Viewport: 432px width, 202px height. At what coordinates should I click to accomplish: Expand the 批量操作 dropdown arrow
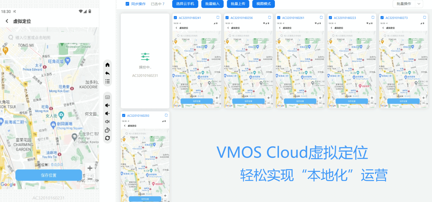(419, 4)
